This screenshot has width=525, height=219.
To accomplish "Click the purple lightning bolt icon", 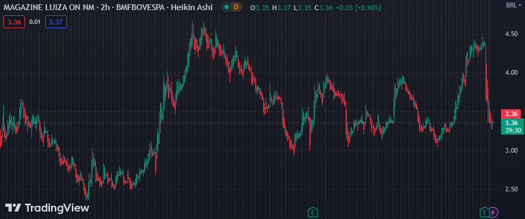I will (x=494, y=212).
